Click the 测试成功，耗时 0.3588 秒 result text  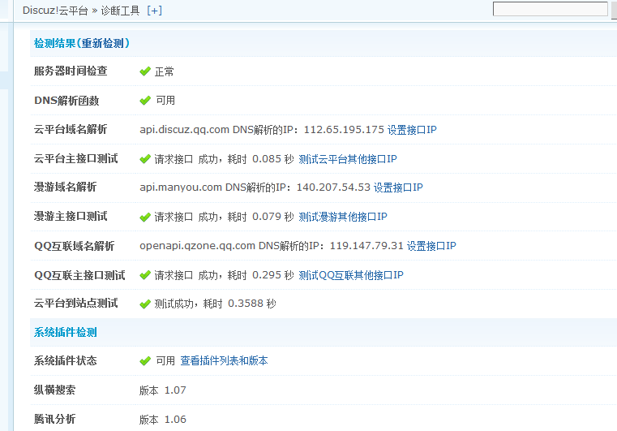coord(215,304)
